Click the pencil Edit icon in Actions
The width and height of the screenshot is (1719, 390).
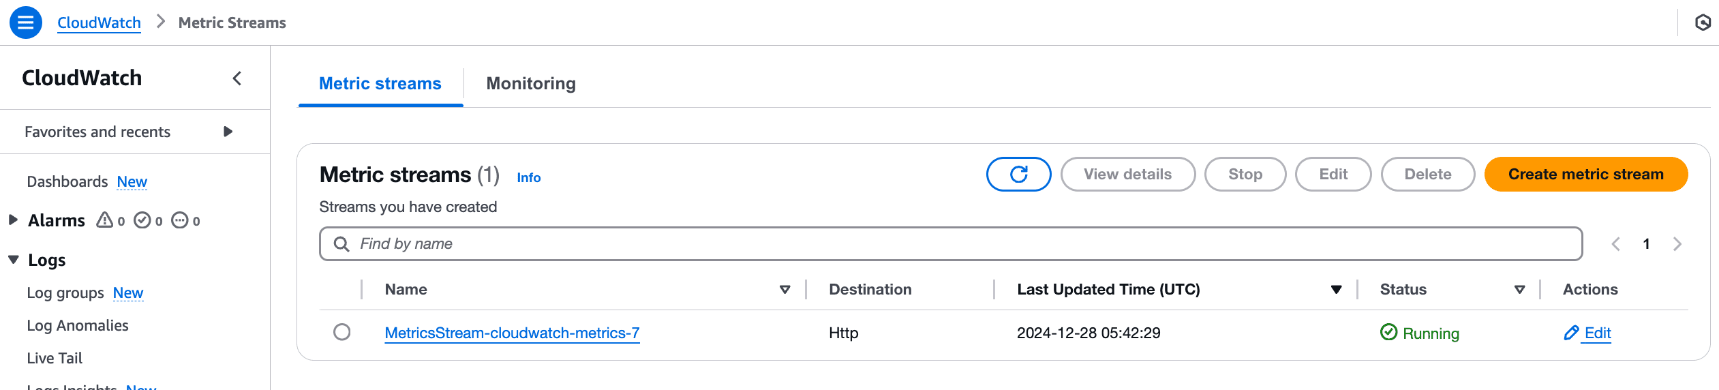coord(1571,333)
